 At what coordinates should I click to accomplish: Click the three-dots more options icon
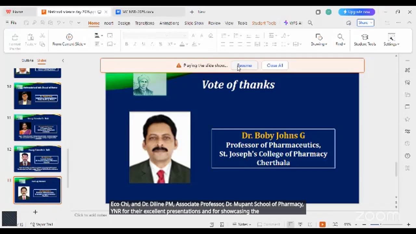398,23
